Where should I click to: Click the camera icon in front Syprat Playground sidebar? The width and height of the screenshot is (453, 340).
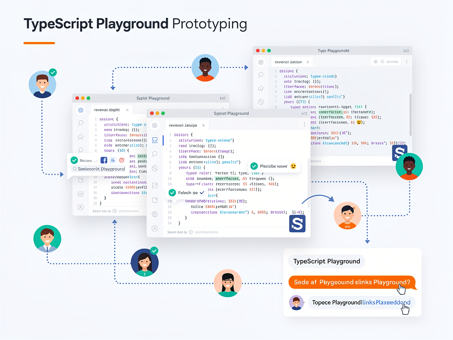point(155,125)
